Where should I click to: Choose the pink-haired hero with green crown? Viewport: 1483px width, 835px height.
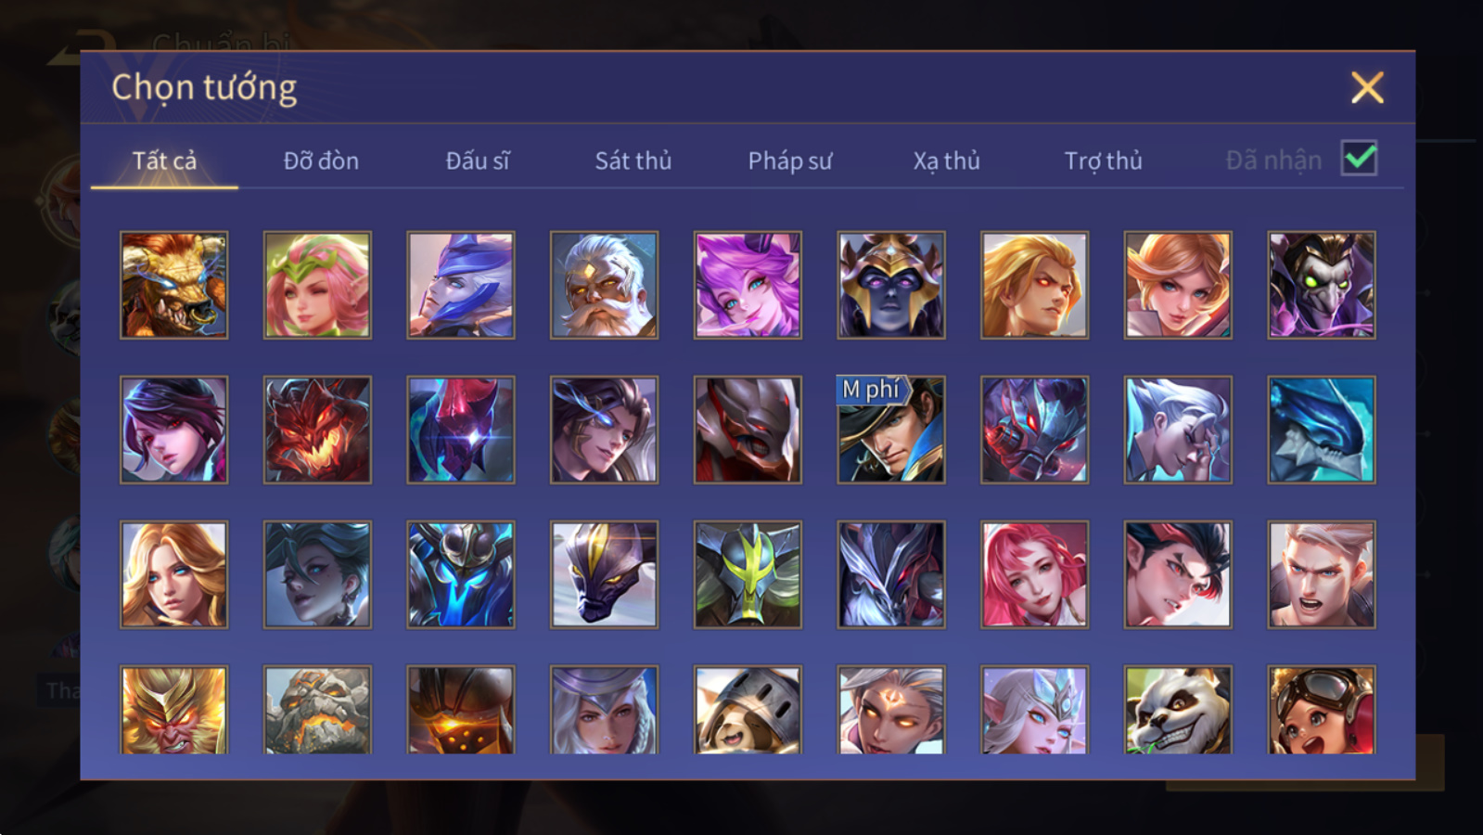pyautogui.click(x=317, y=285)
